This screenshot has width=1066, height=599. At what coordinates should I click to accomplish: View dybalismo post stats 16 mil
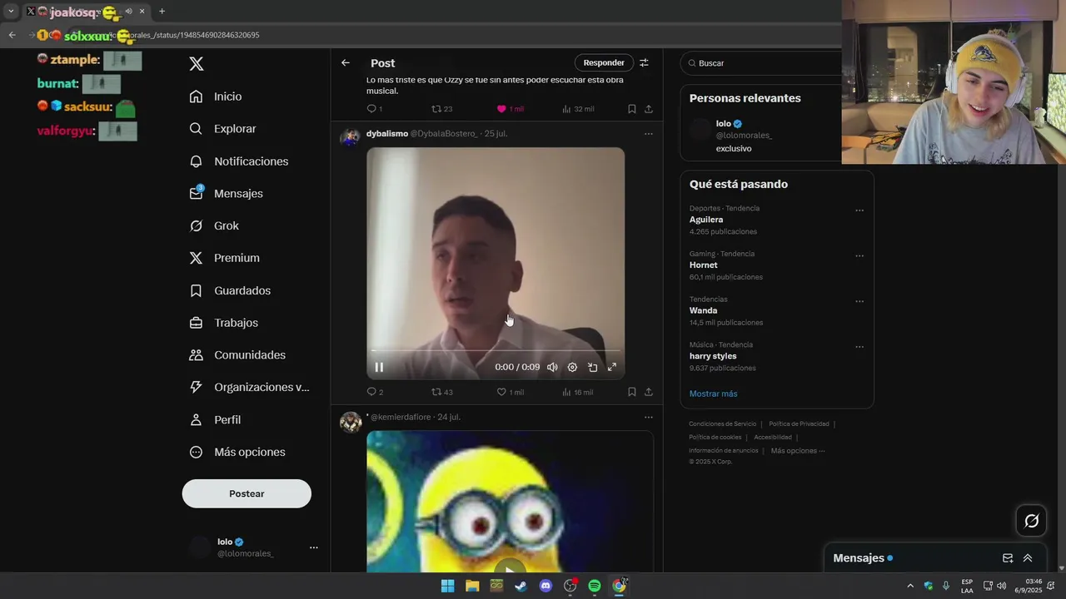click(577, 392)
